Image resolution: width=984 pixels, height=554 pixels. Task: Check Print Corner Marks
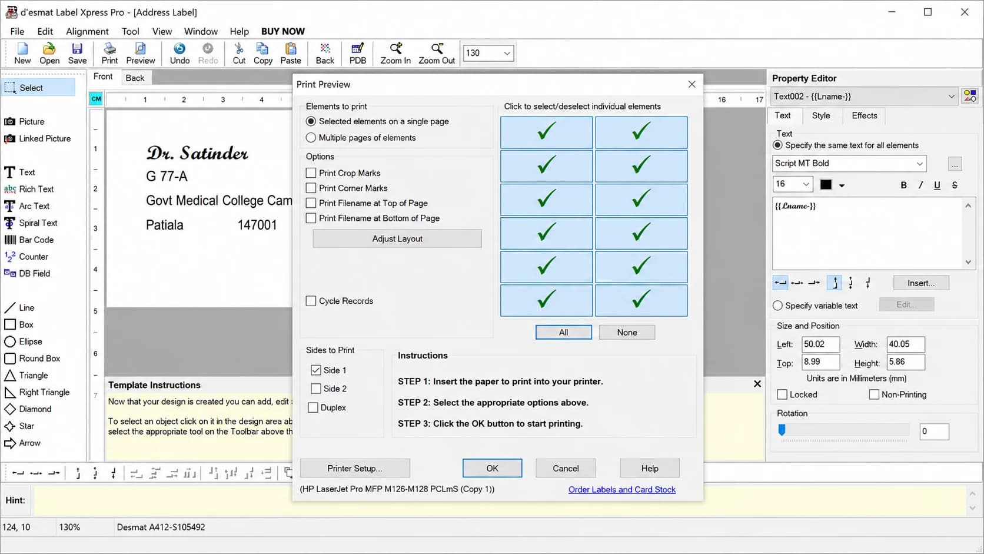(x=311, y=188)
